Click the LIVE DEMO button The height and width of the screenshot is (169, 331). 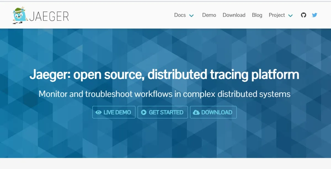tap(114, 112)
